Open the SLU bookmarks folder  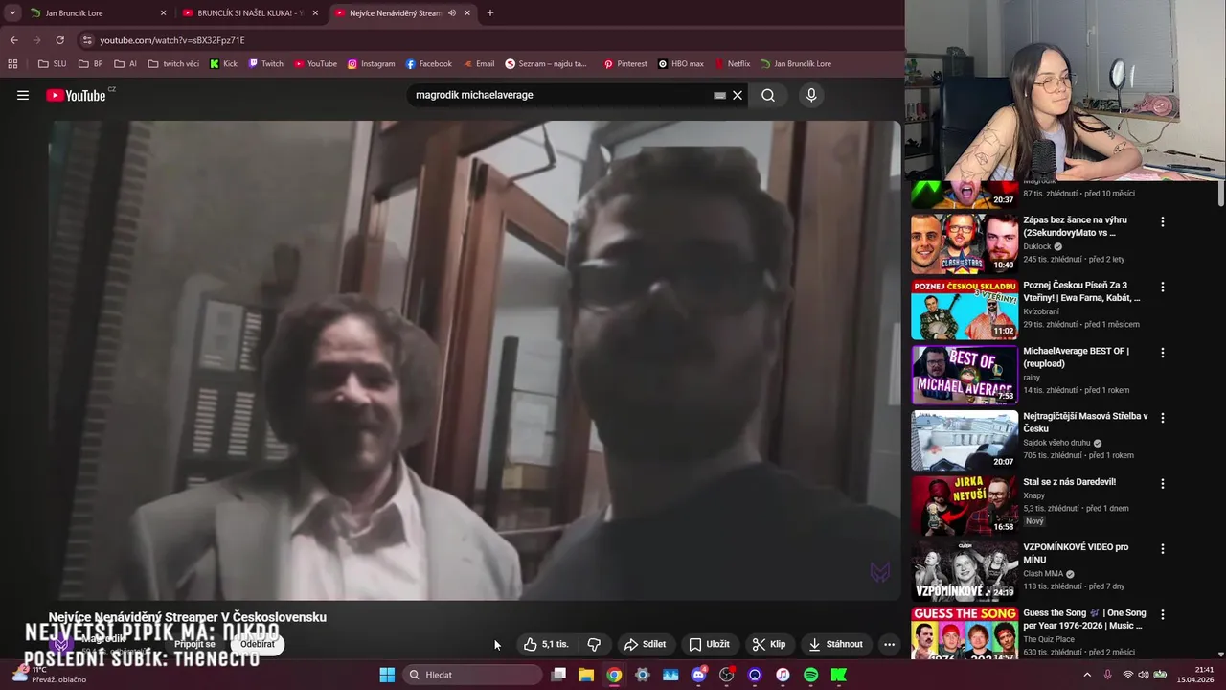click(52, 64)
